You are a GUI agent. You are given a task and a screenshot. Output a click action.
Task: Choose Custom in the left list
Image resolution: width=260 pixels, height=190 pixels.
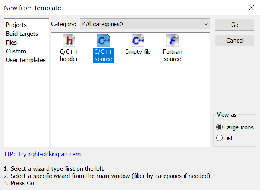(16, 51)
